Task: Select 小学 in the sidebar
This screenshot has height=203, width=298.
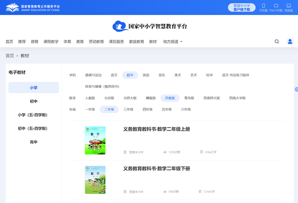Action: coord(34,88)
